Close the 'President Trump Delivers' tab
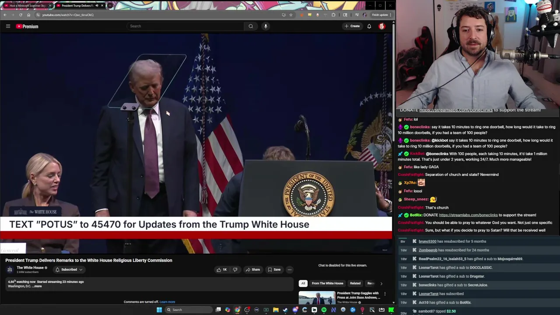This screenshot has height=315, width=560. pyautogui.click(x=102, y=6)
